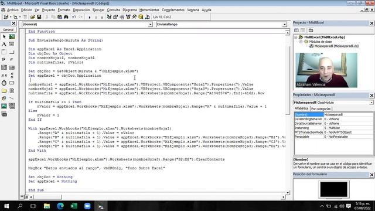The image size is (375, 211).
Task: Select the (Nombre) property row
Action: pyautogui.click(x=333, y=115)
